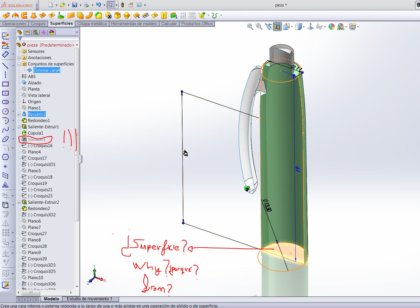Select the Offset Surface tool
The height and width of the screenshot is (308, 420).
(x=80, y=15)
